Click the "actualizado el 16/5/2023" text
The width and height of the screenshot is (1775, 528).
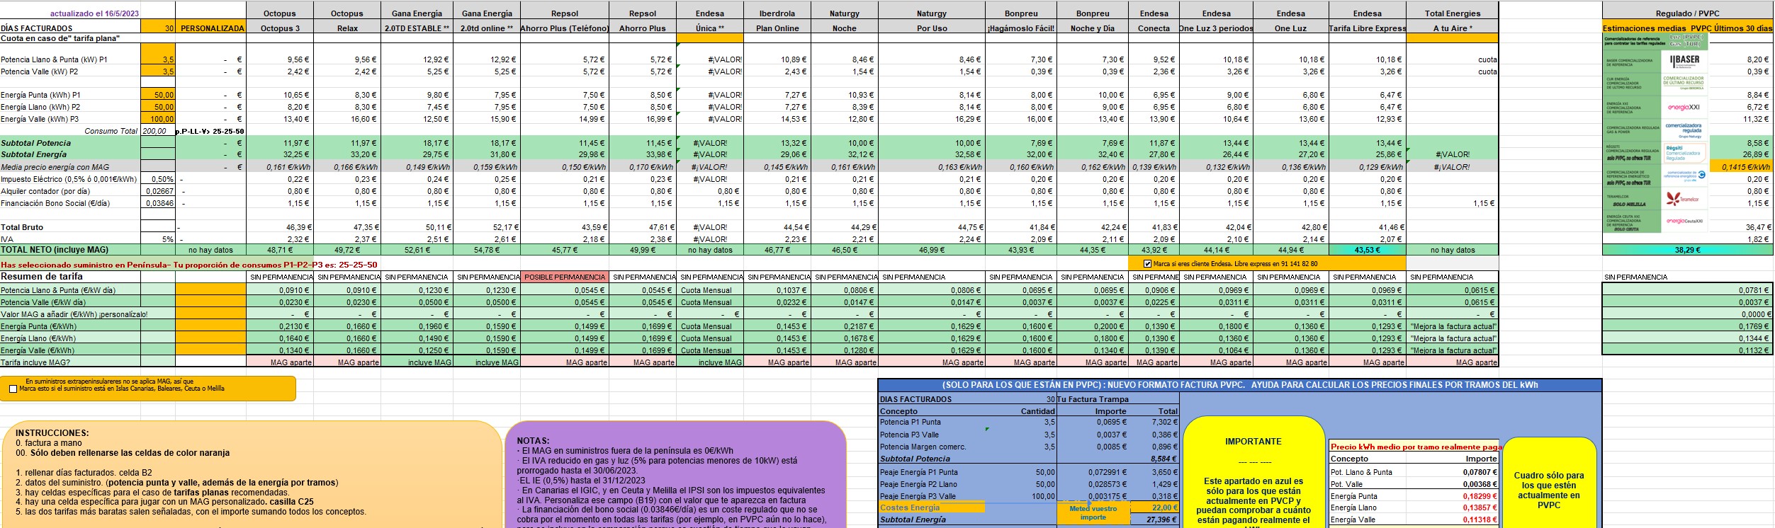pos(94,13)
